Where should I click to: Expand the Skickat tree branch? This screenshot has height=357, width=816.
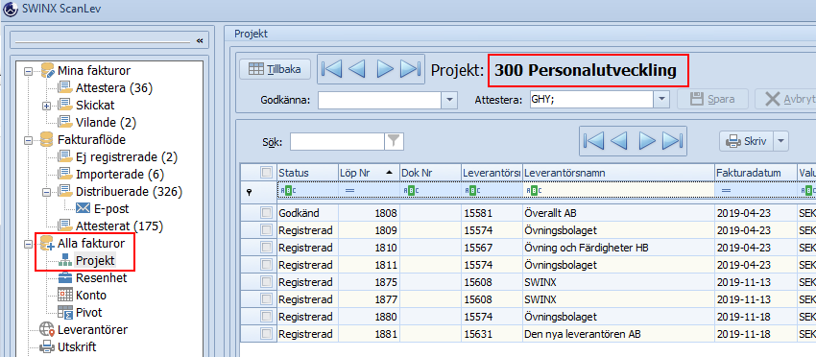46,106
